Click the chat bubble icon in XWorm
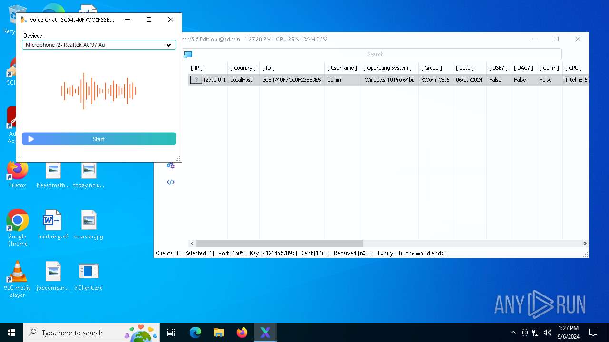 188,54
